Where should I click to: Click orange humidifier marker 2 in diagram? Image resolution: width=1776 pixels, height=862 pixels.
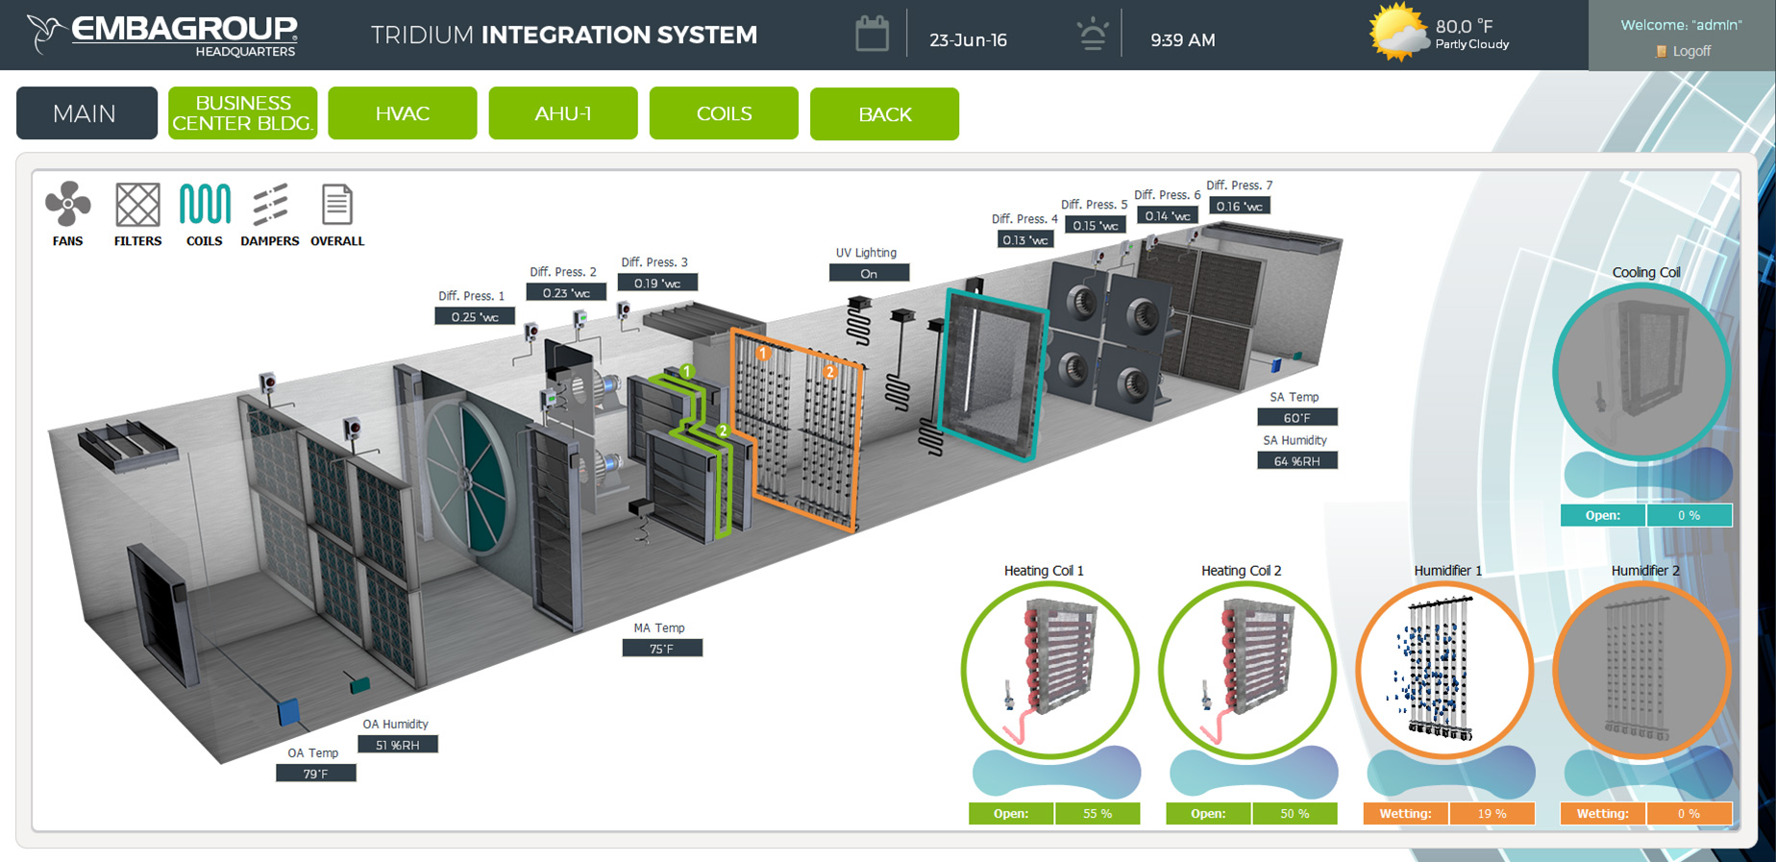pyautogui.click(x=829, y=371)
